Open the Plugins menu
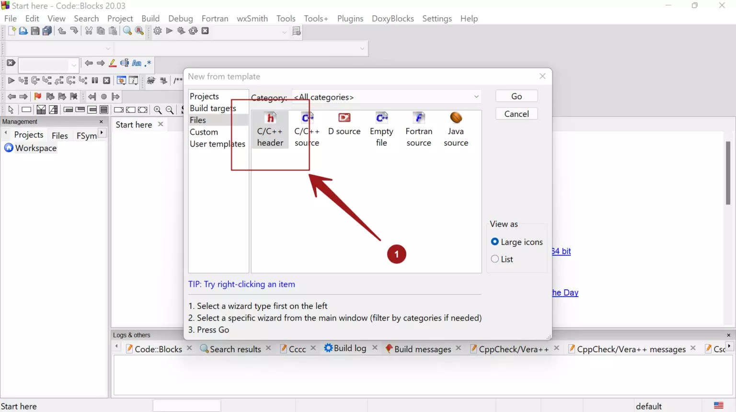This screenshot has width=736, height=412. point(350,18)
